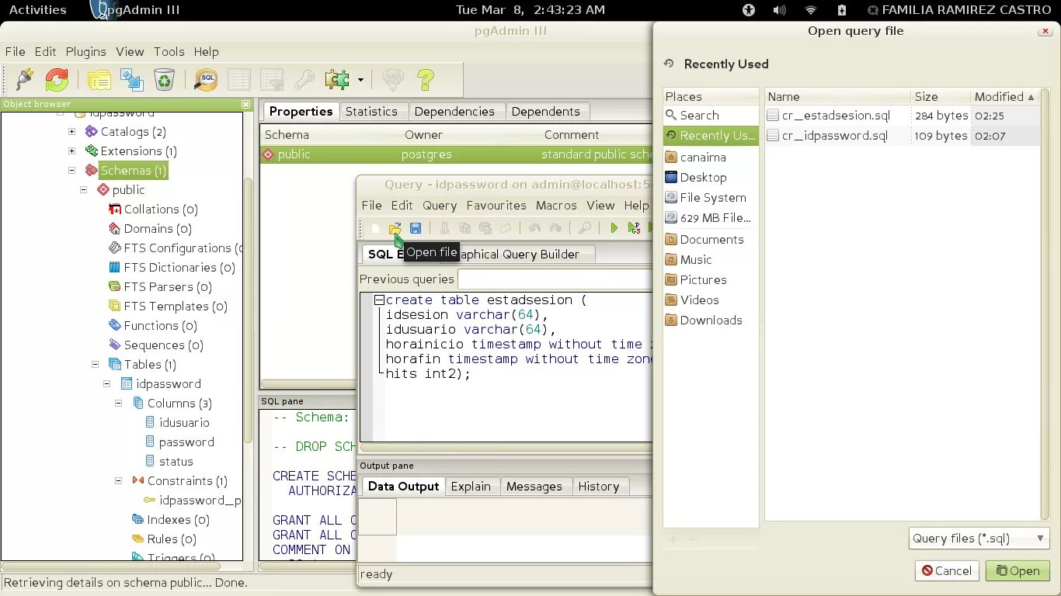This screenshot has height=596, width=1061.
Task: Run the query with green play icon
Action: (614, 228)
